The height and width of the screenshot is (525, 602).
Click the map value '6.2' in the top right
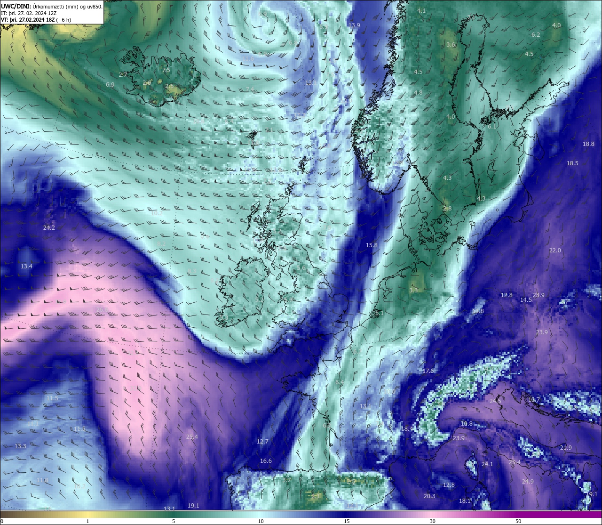click(x=536, y=34)
